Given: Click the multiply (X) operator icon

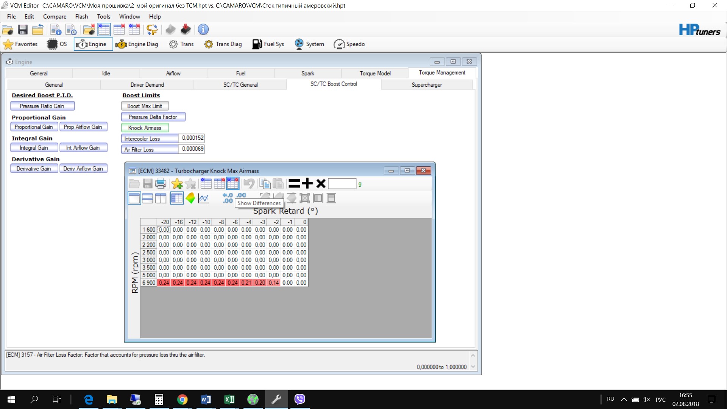Looking at the screenshot, I should tap(321, 184).
